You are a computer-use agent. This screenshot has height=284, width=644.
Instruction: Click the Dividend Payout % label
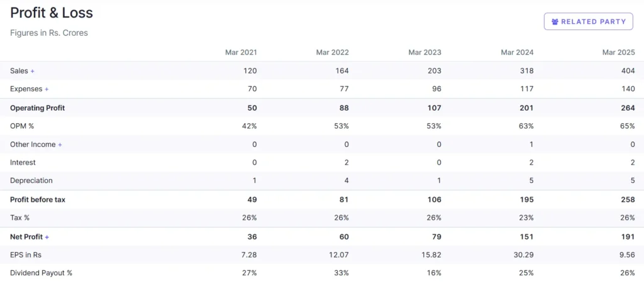click(41, 273)
